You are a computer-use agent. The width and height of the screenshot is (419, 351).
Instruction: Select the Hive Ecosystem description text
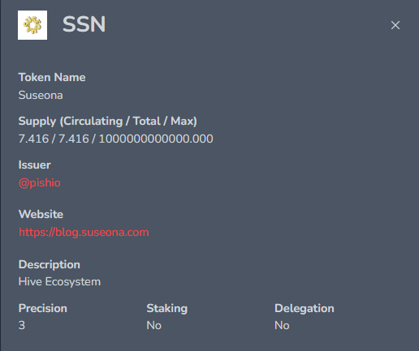pyautogui.click(x=59, y=281)
